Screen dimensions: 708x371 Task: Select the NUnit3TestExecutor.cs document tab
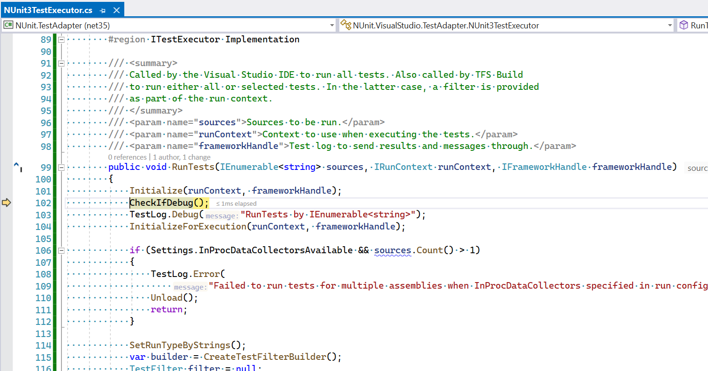pyautogui.click(x=48, y=10)
